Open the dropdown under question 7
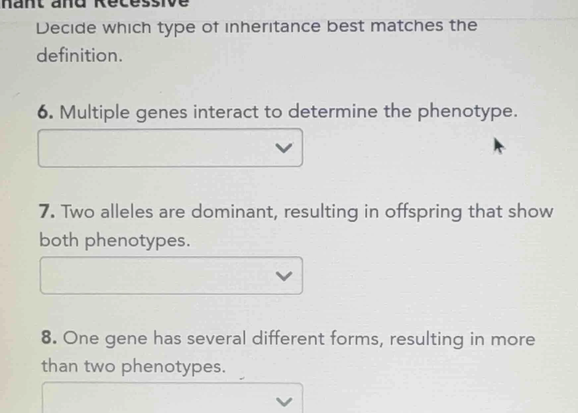Image resolution: width=578 pixels, height=413 pixels. pos(171,275)
